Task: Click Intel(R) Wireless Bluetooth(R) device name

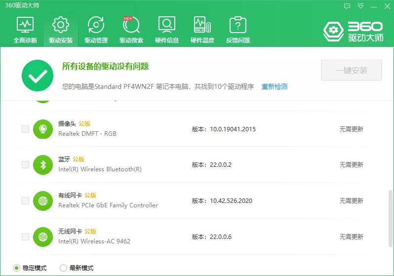Action: pos(100,169)
